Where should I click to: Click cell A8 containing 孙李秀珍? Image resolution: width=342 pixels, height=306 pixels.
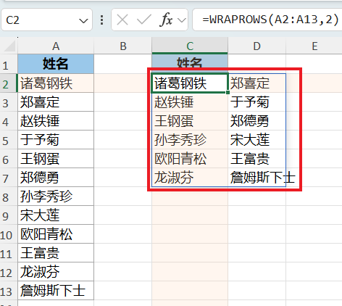point(56,197)
